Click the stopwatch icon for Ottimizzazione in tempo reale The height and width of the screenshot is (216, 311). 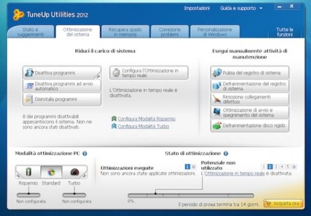tap(116, 73)
